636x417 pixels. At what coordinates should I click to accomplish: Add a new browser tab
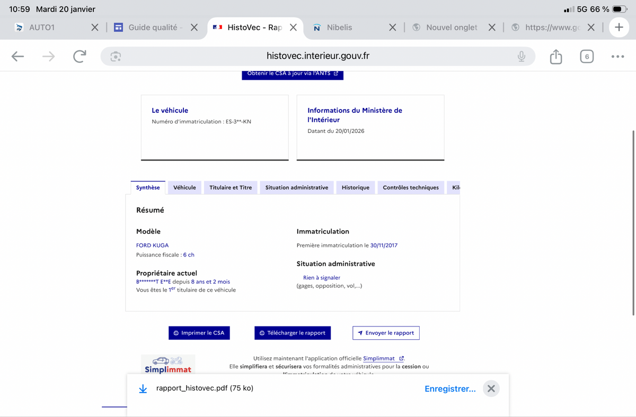click(619, 28)
